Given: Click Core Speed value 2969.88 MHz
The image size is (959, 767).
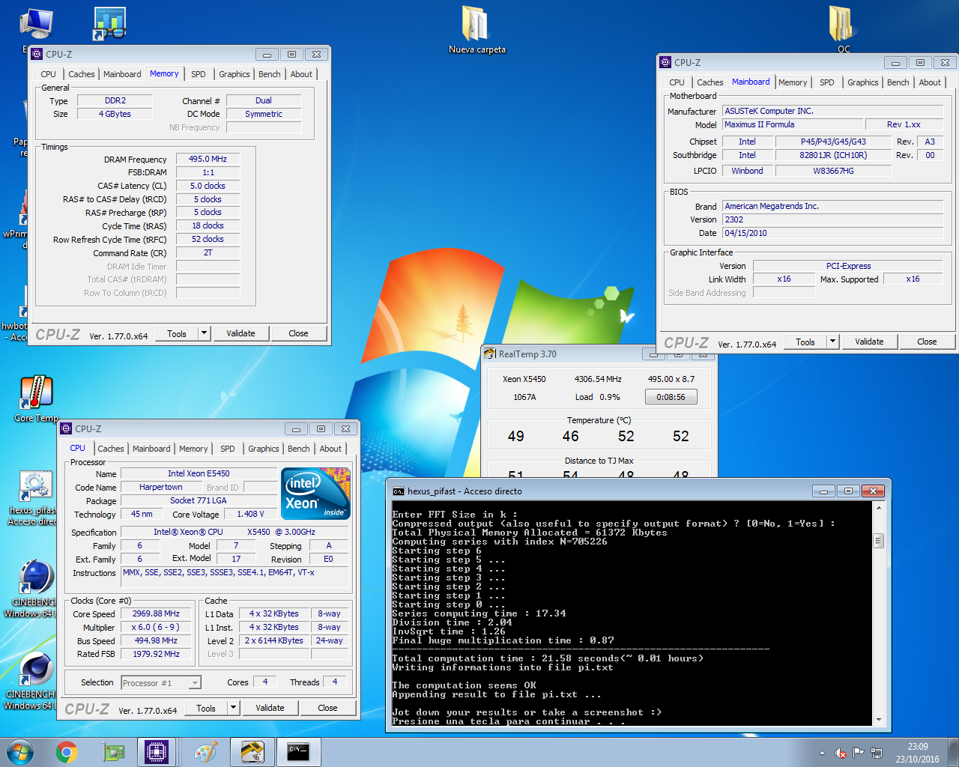Looking at the screenshot, I should (156, 613).
